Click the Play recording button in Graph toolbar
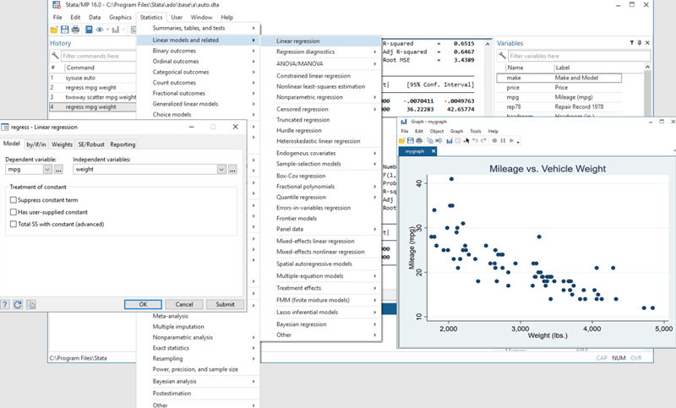 coord(511,140)
